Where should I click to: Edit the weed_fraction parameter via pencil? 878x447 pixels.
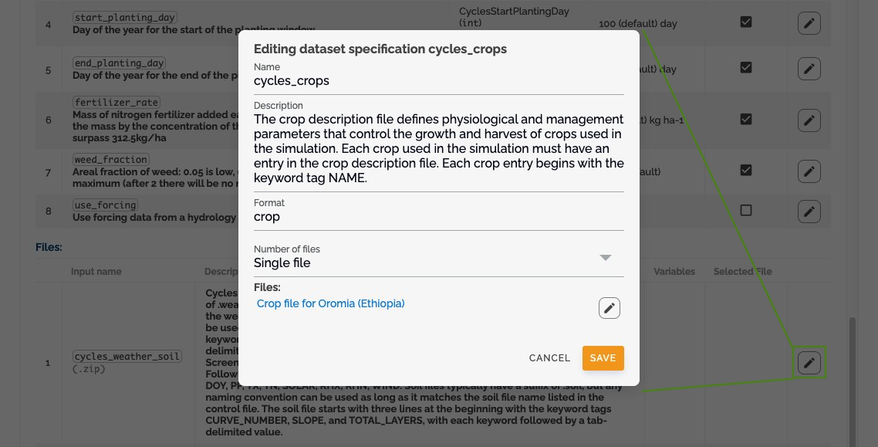pyautogui.click(x=809, y=171)
